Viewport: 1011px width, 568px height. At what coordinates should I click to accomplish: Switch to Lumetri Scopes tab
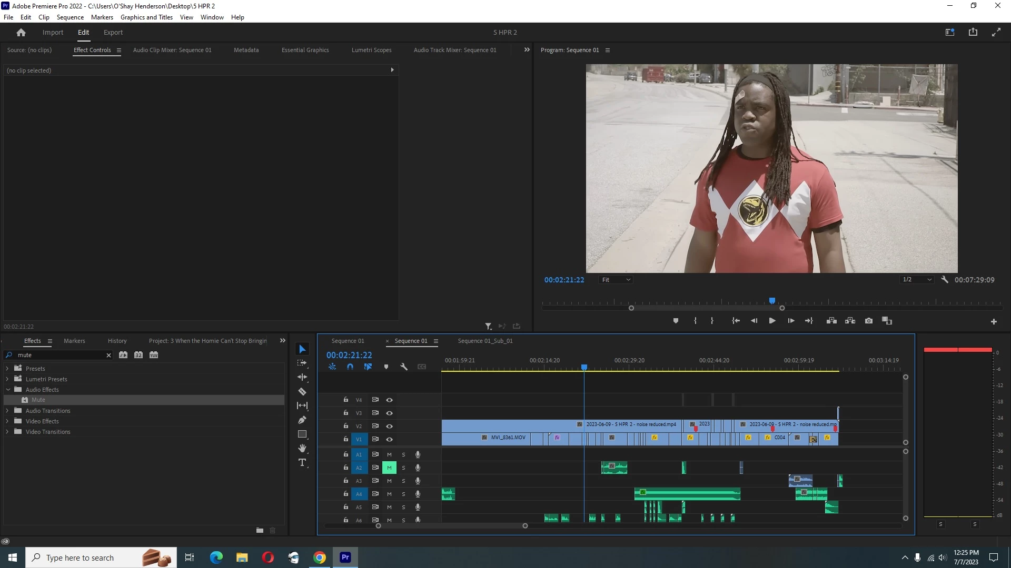(371, 50)
